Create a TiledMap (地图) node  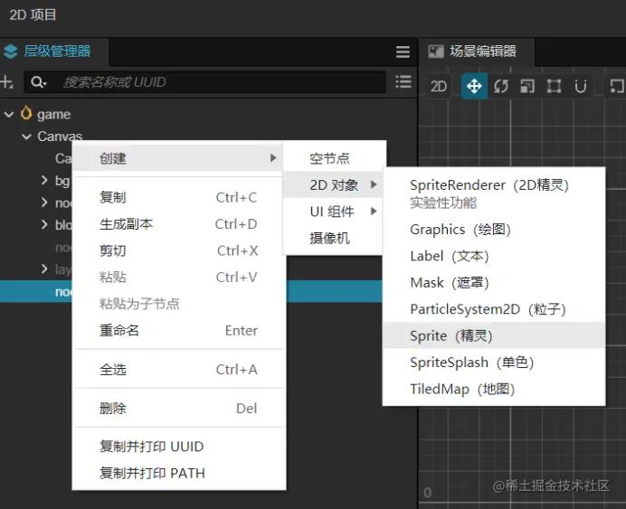coord(493,389)
